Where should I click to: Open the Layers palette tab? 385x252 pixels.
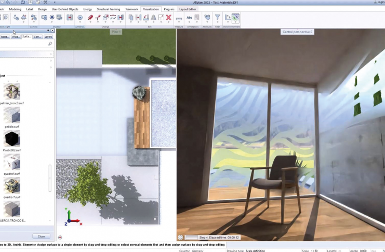pyautogui.click(x=48, y=37)
